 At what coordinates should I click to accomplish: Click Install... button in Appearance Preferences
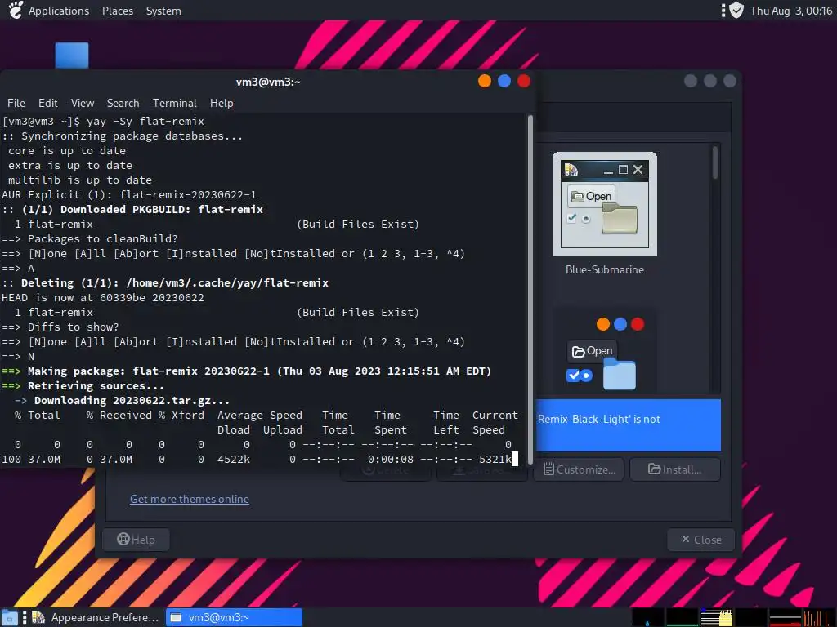click(x=675, y=469)
